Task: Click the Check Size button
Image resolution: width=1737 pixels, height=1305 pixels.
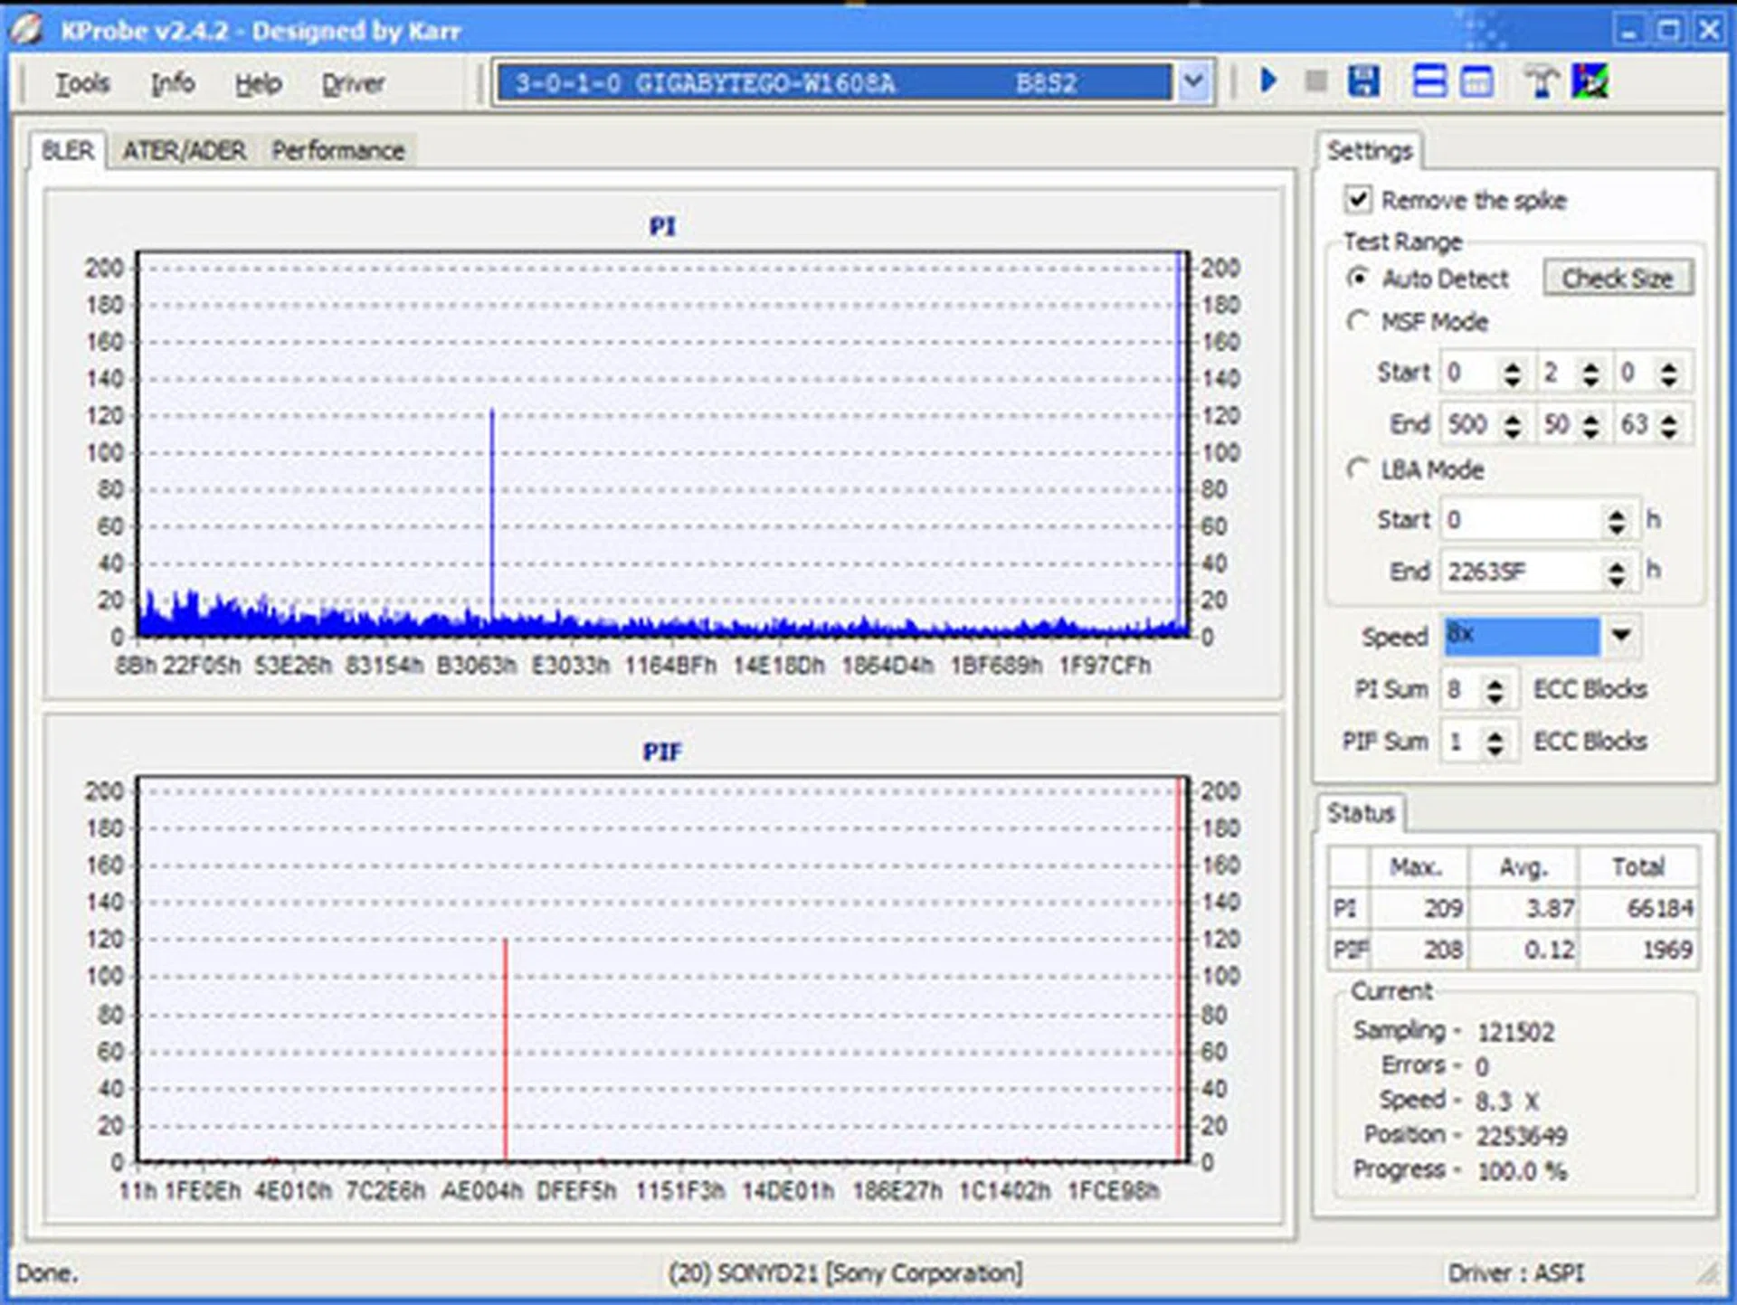Action: tap(1617, 279)
